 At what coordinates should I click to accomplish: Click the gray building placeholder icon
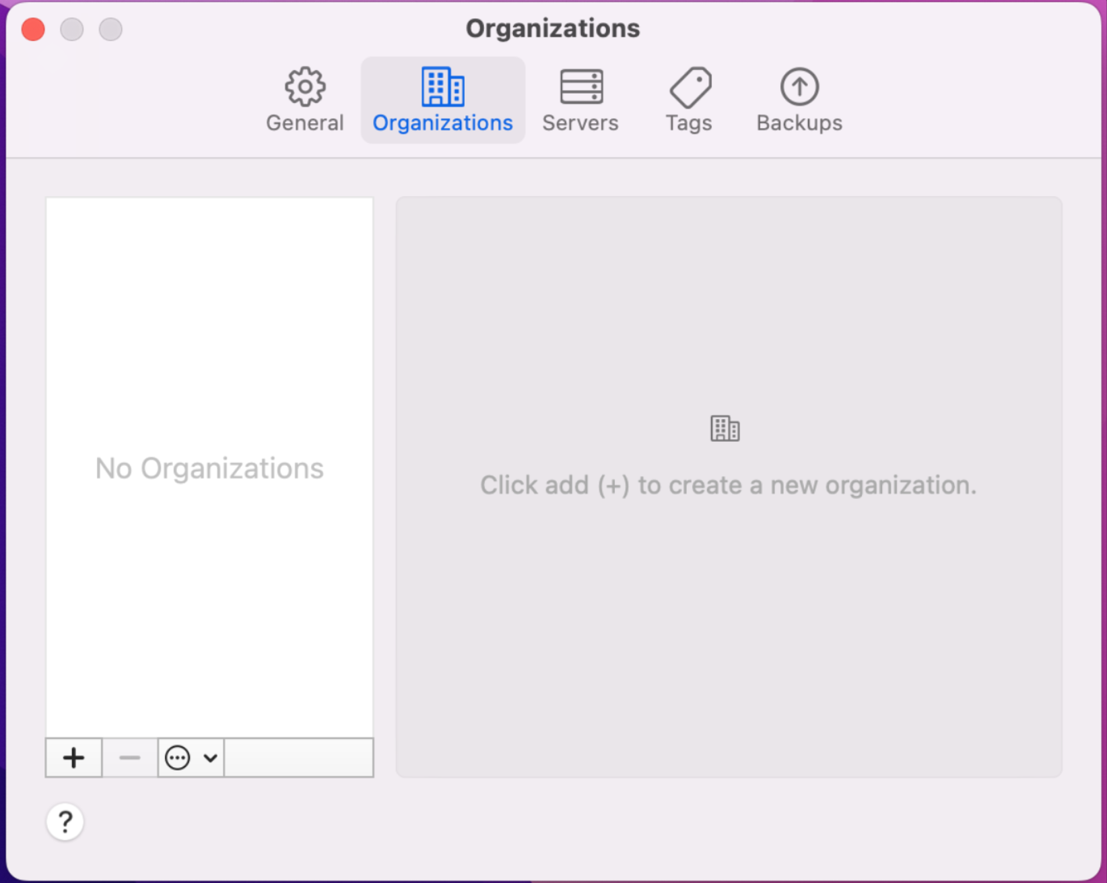click(x=725, y=428)
